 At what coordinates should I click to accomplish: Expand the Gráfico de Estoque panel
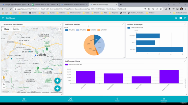185,24
